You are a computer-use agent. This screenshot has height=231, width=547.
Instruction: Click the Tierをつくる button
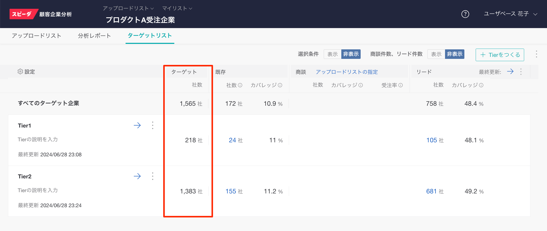pyautogui.click(x=500, y=55)
